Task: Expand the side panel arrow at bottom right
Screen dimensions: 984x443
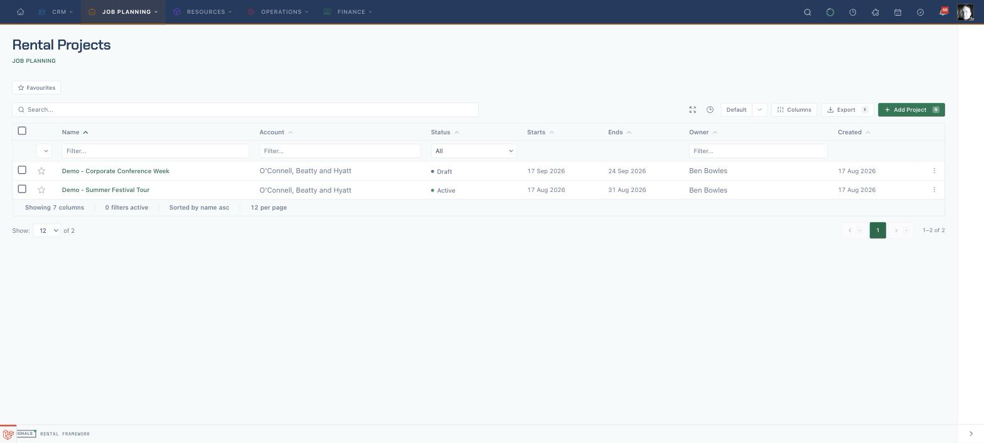Action: [x=971, y=434]
